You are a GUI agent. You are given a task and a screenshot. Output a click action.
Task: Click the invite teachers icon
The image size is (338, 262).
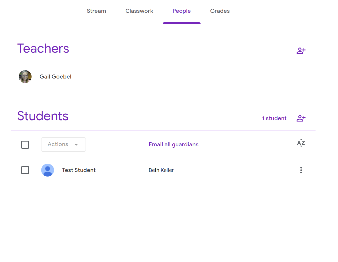coord(301,51)
